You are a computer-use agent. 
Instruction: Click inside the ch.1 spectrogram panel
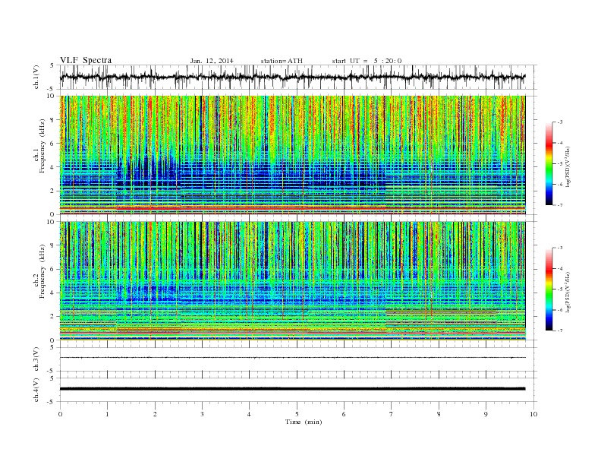click(x=292, y=155)
